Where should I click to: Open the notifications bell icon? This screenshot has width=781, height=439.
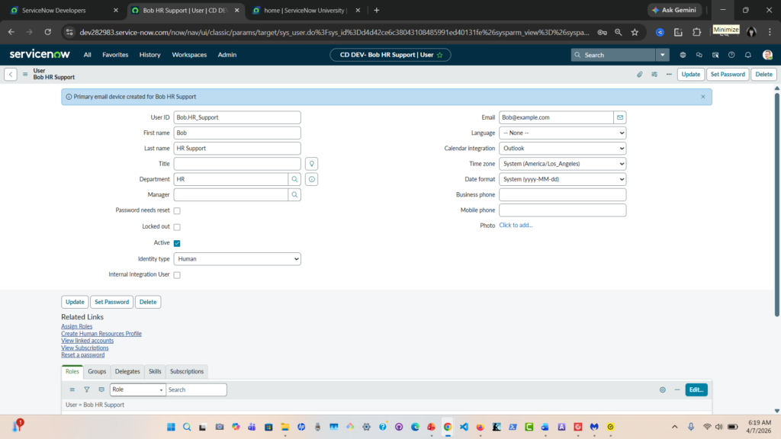(x=748, y=55)
